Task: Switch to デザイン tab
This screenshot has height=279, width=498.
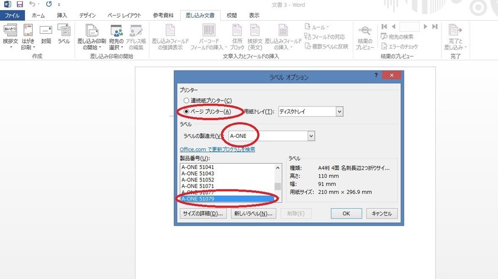Action: [87, 15]
